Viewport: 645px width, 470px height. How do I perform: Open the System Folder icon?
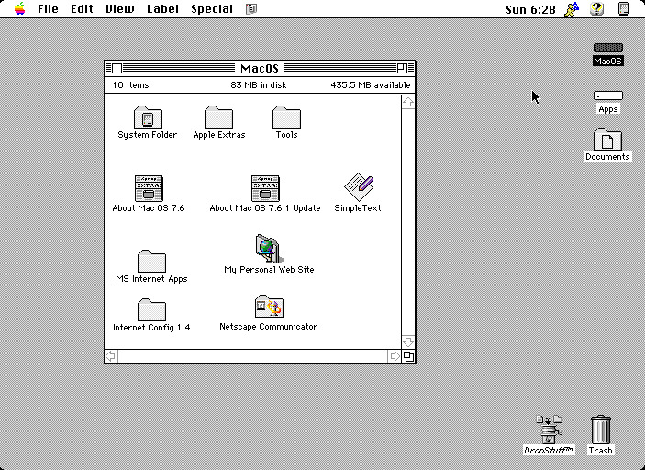(148, 117)
